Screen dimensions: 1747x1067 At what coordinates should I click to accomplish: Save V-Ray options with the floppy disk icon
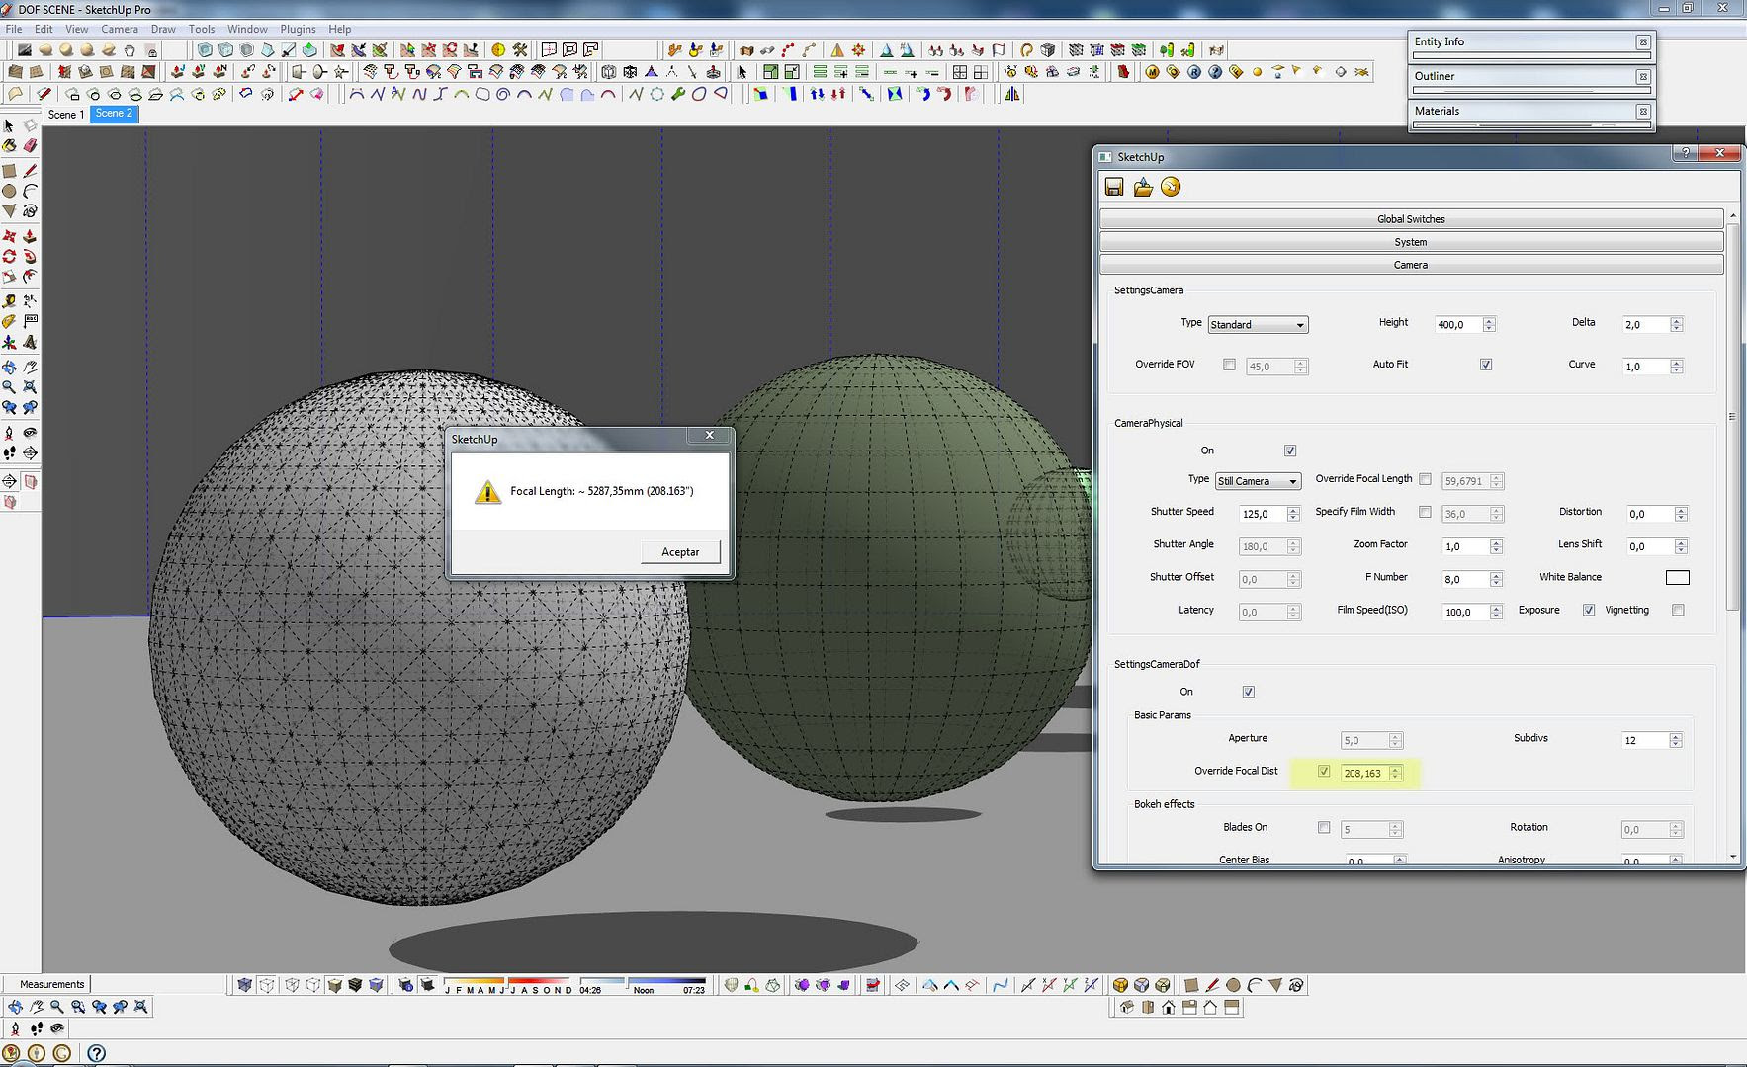point(1114,187)
